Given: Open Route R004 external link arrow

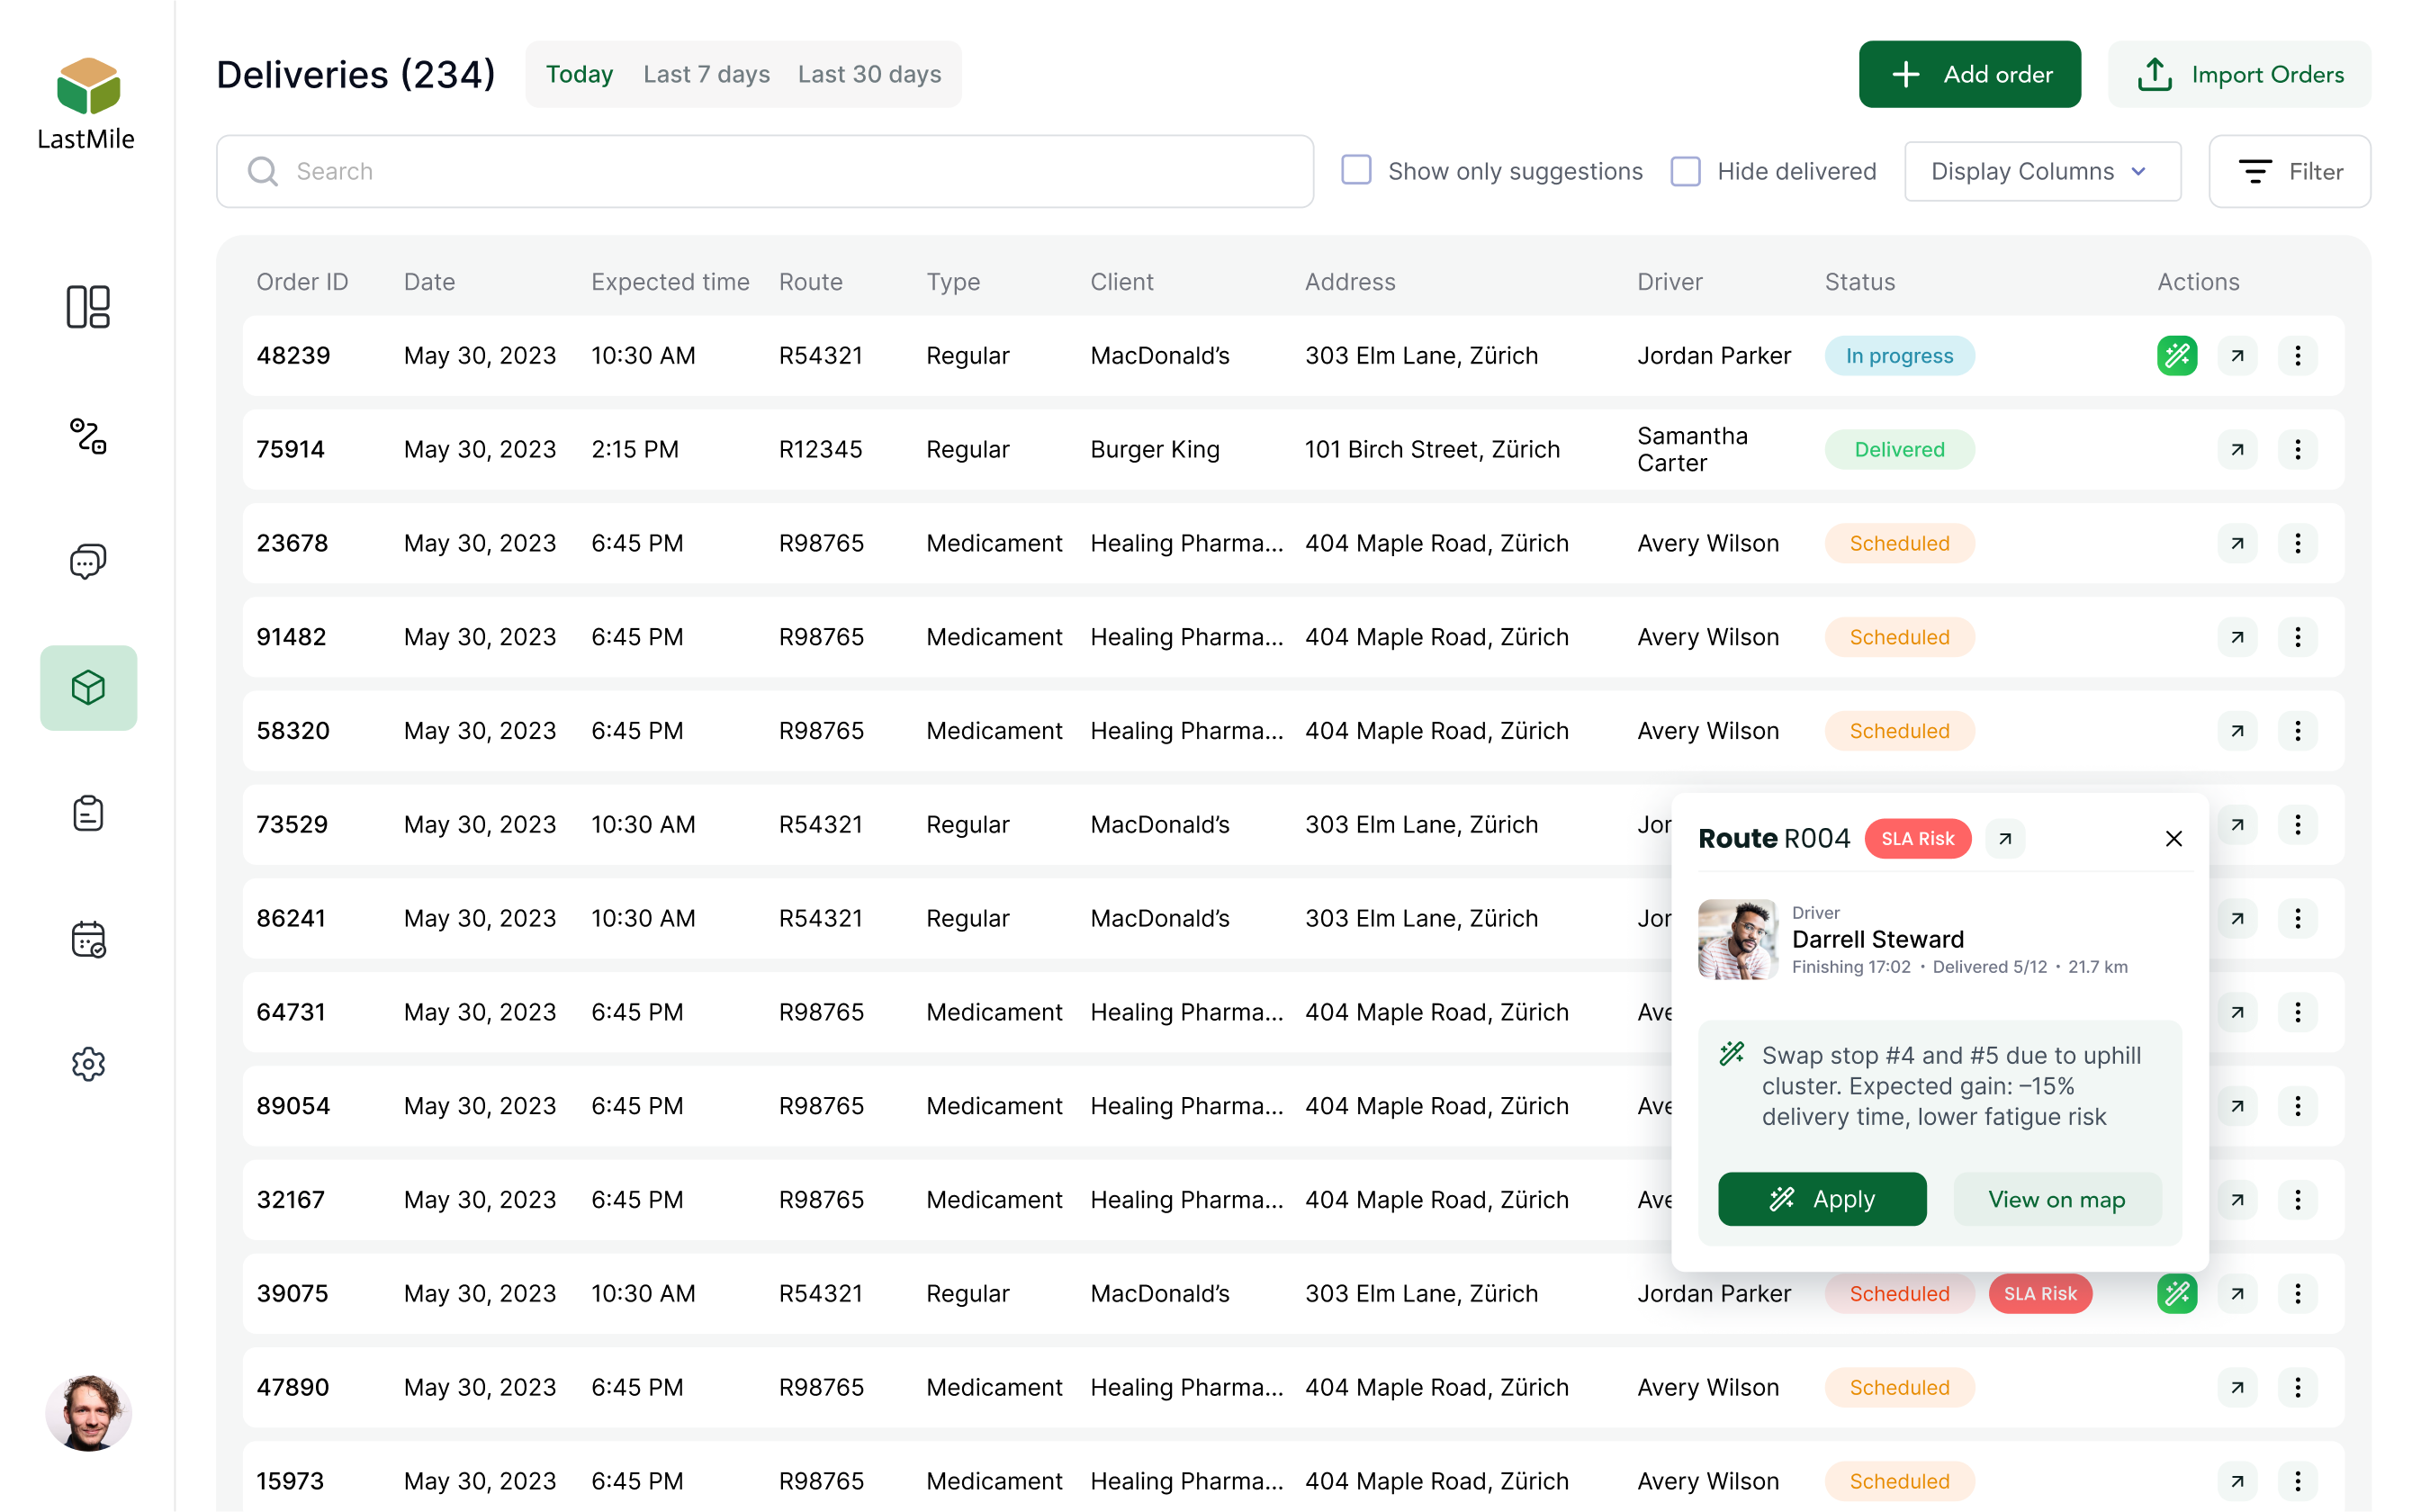Looking at the screenshot, I should click(2004, 839).
